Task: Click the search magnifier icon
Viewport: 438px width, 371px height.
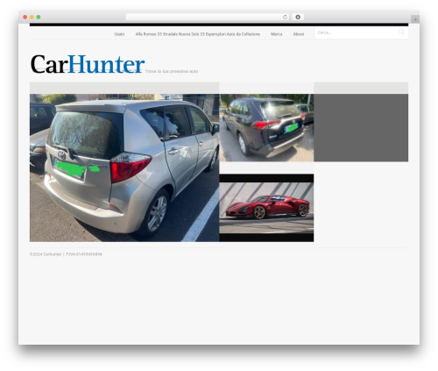Action: [401, 32]
